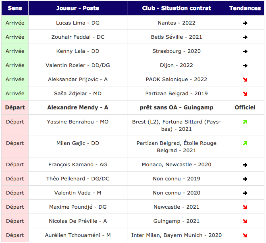Click the Sens column header

15,8
